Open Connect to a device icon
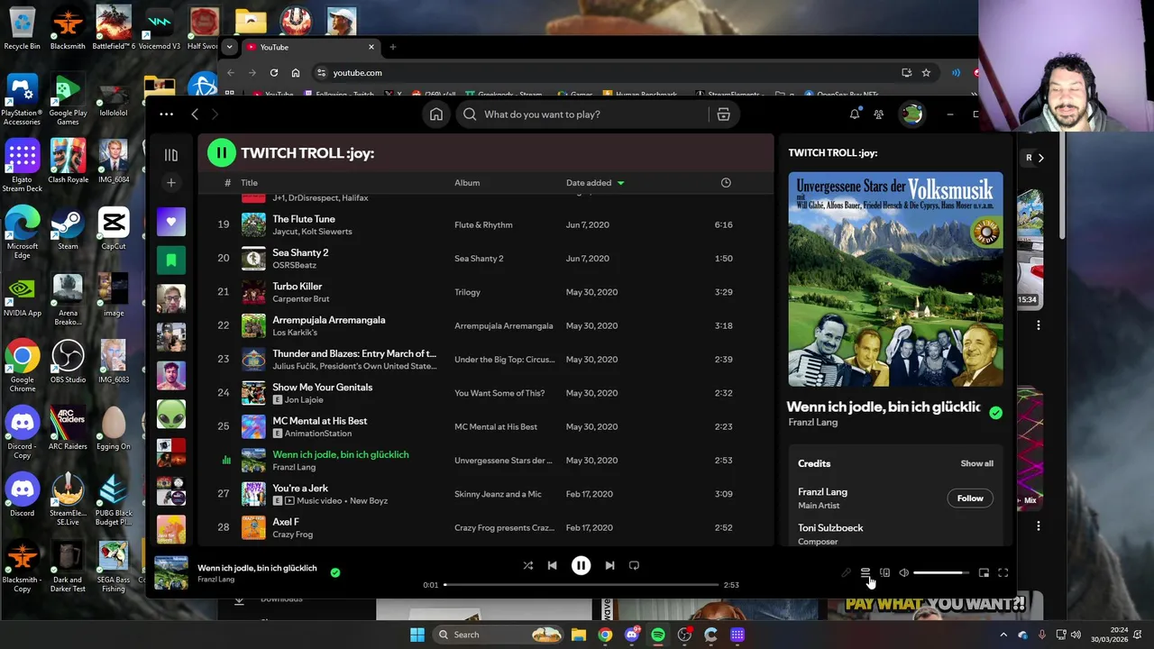Image resolution: width=1154 pixels, height=649 pixels. coord(884,572)
